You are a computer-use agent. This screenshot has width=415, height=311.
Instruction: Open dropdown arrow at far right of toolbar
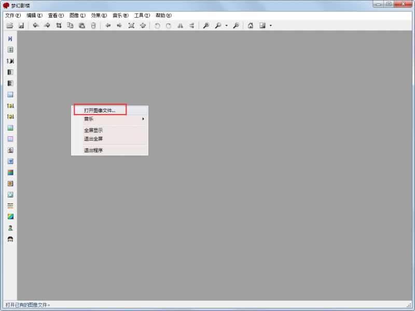click(270, 25)
